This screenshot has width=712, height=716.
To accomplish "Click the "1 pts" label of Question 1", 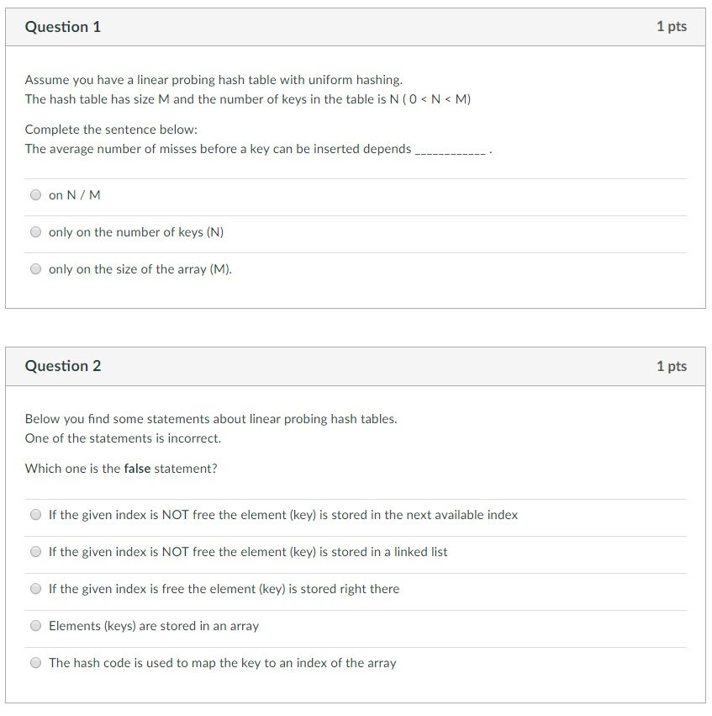I will pyautogui.click(x=671, y=26).
